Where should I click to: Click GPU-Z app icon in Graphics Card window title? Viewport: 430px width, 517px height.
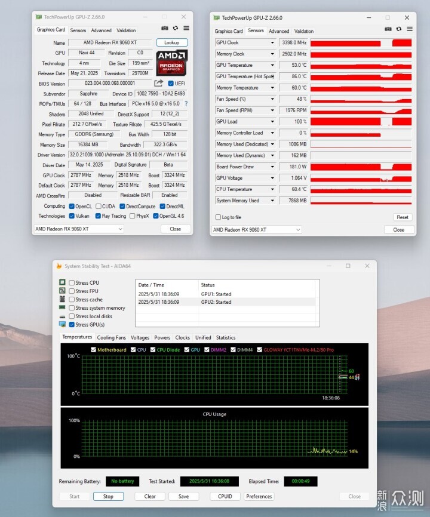tap(39, 17)
